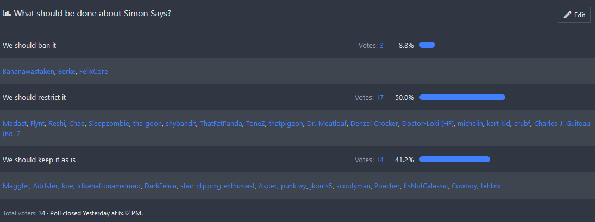This screenshot has width=595, height=222.
Task: Open voter FelixCore's profile
Action: tap(93, 72)
